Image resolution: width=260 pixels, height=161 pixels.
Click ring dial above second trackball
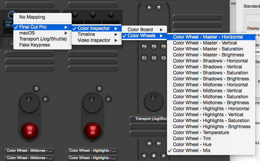[92, 103]
